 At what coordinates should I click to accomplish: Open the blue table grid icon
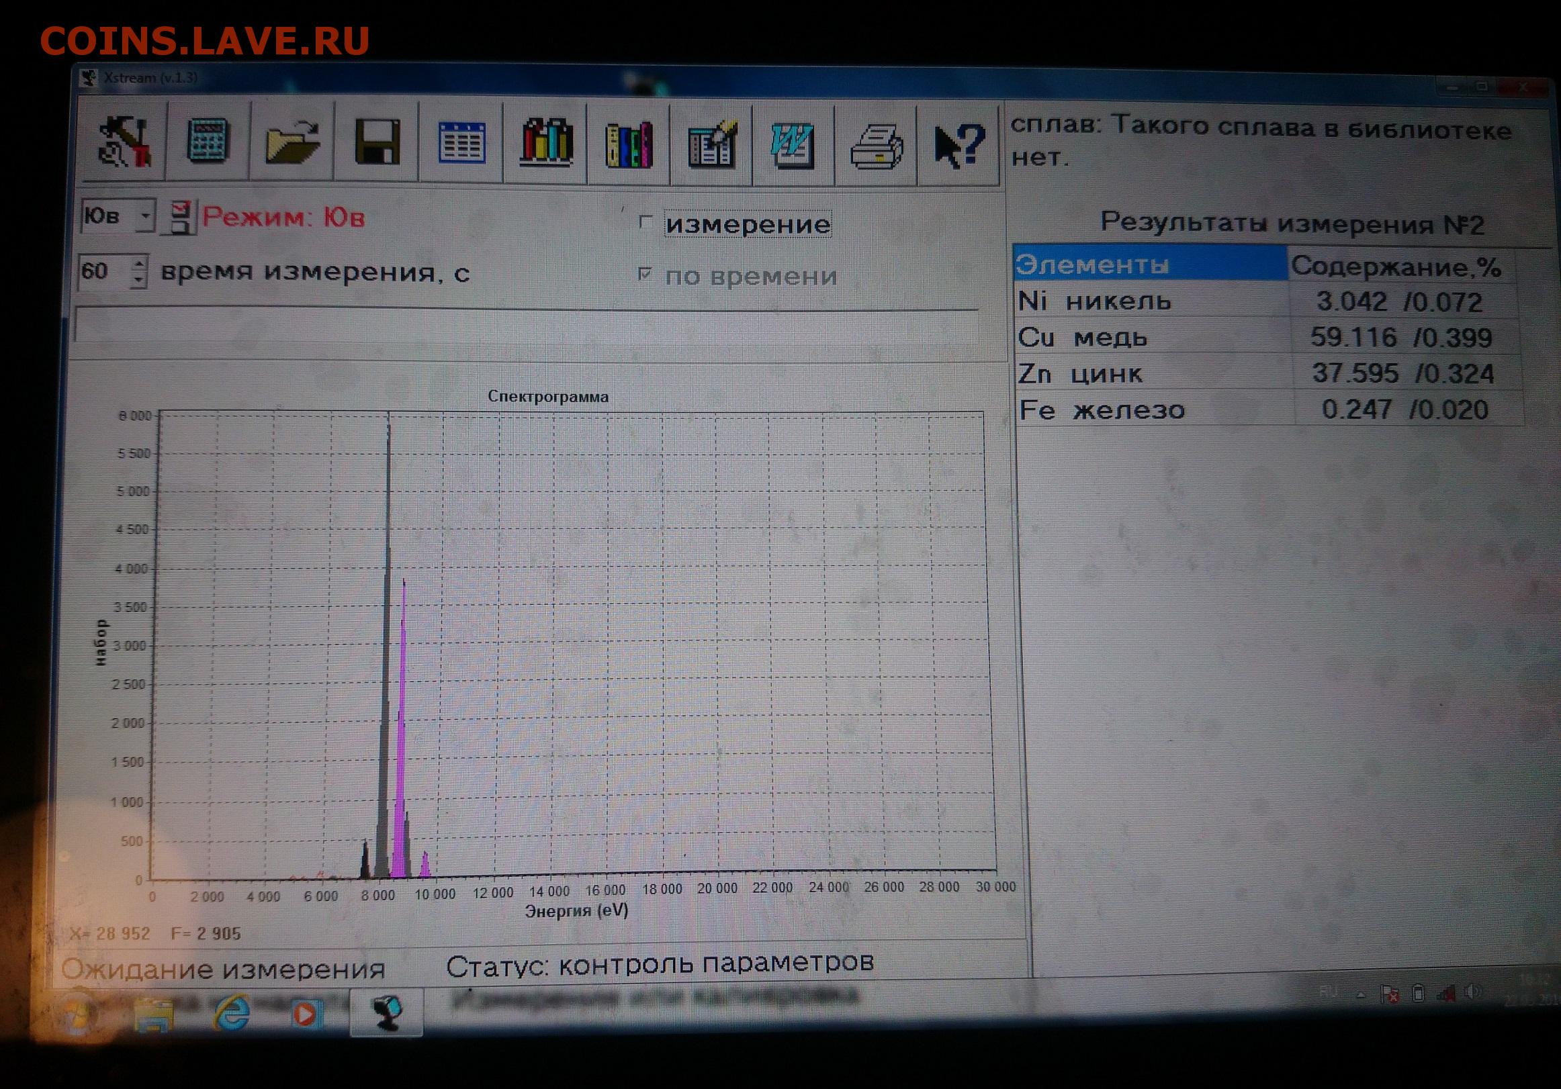(x=461, y=143)
